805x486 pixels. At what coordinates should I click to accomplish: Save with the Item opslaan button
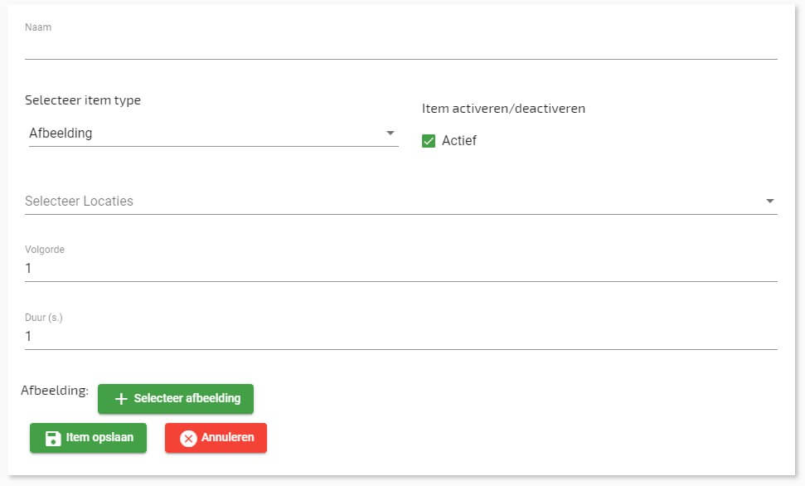pyautogui.click(x=88, y=438)
